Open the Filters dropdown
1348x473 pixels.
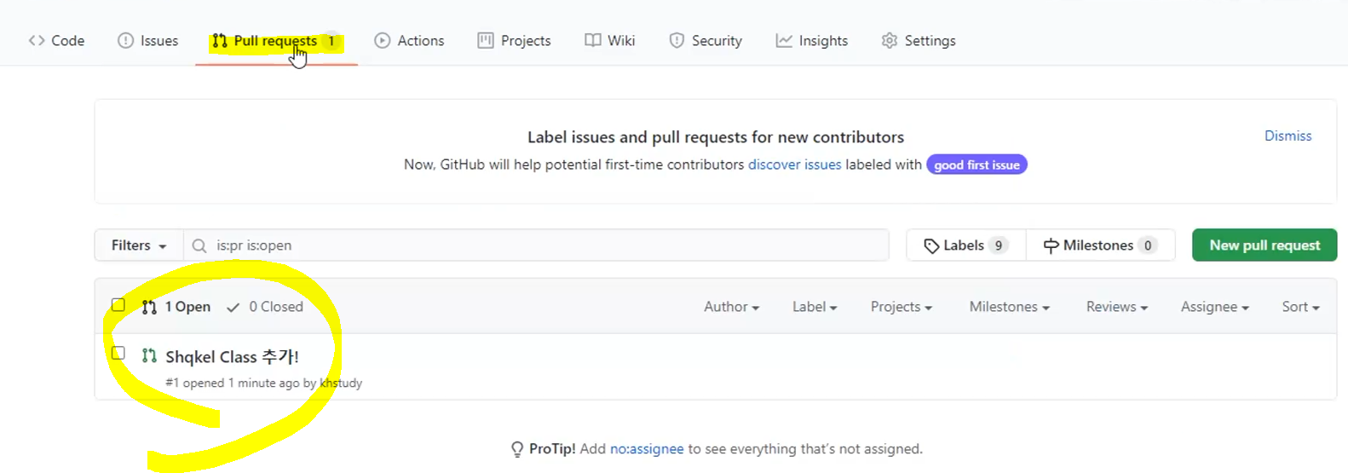(139, 245)
